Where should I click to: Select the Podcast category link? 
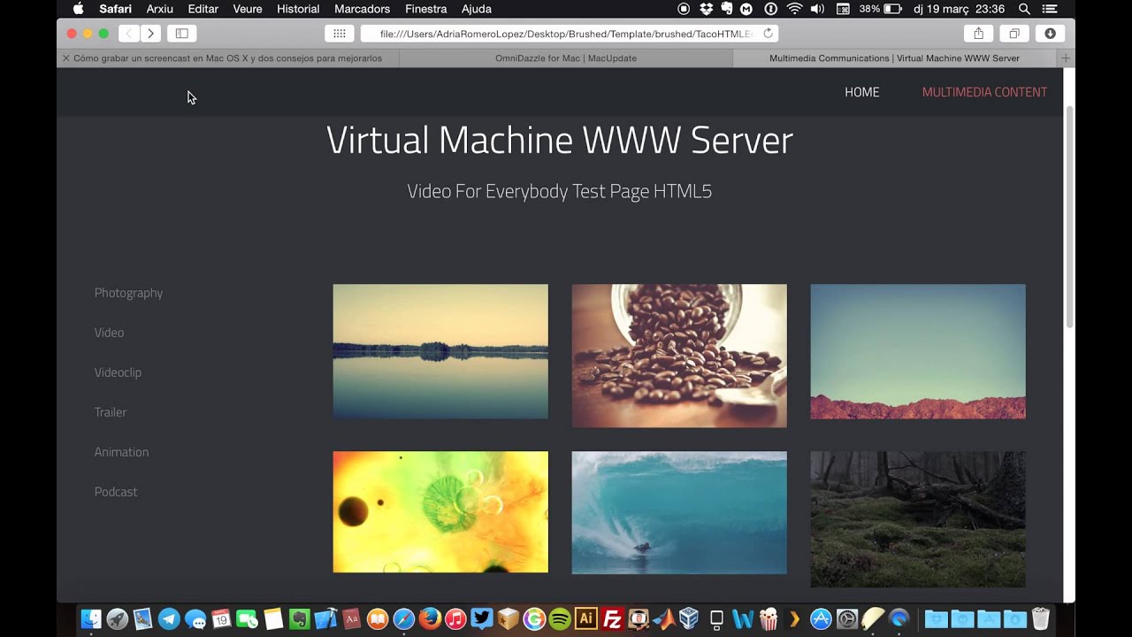tap(116, 492)
